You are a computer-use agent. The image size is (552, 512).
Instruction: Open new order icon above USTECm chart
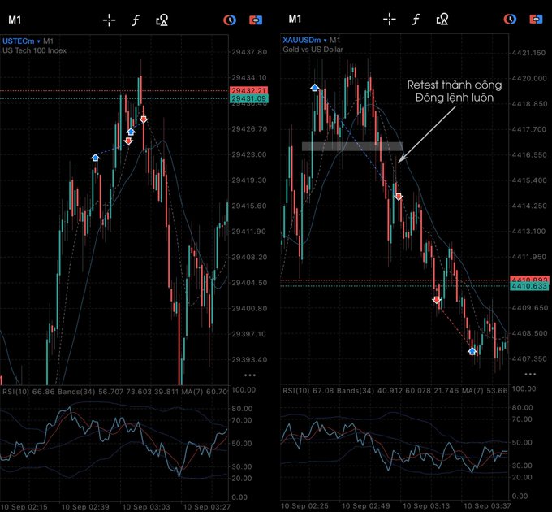(256, 20)
